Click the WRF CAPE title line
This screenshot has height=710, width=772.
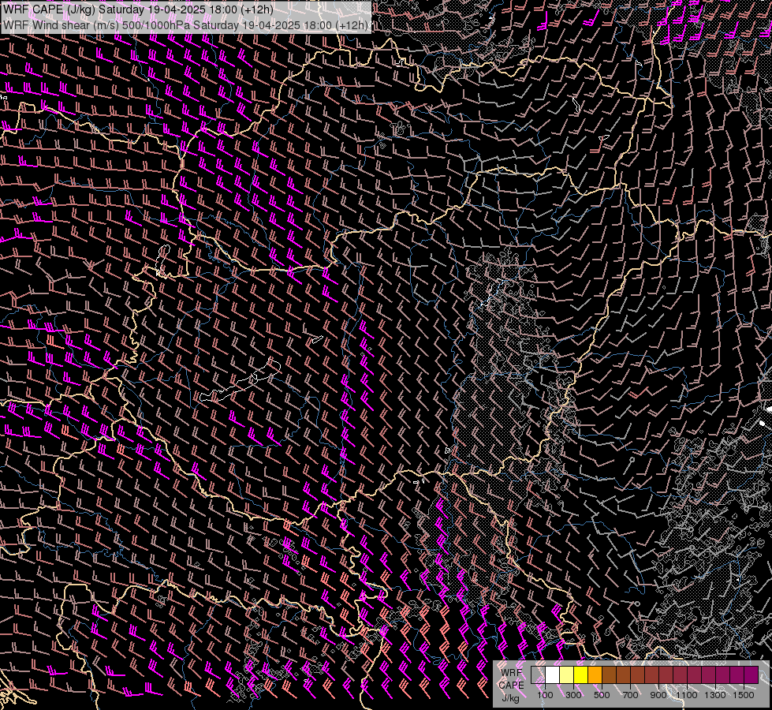coord(138,9)
